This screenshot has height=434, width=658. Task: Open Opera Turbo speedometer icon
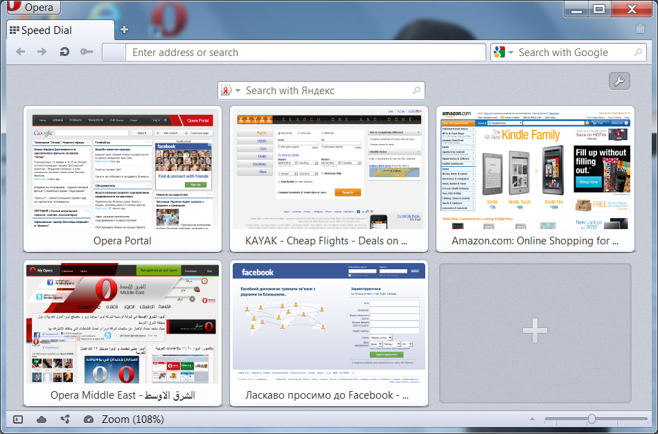(89, 419)
